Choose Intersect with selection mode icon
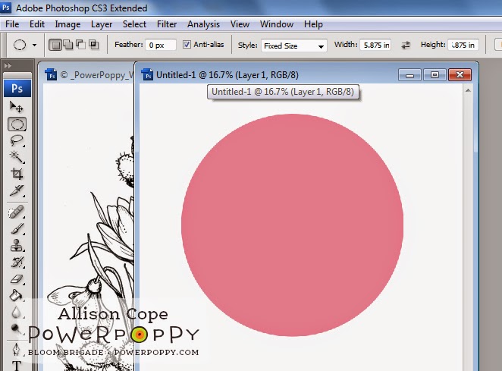 [93, 45]
